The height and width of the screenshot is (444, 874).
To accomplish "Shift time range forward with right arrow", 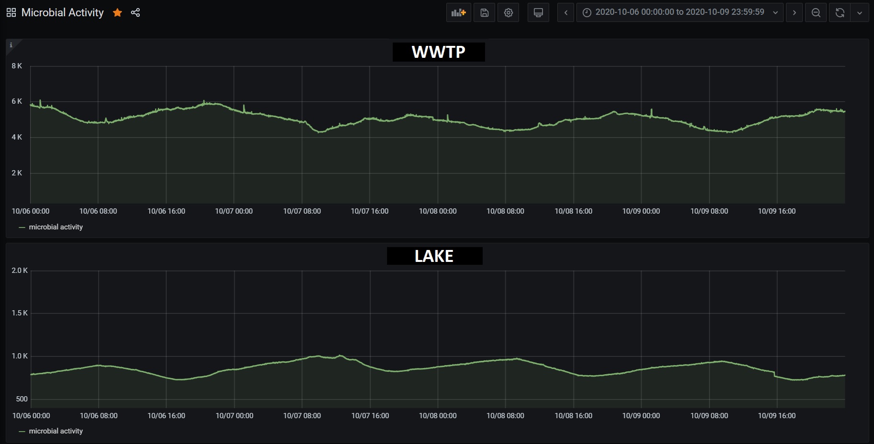I will [794, 13].
